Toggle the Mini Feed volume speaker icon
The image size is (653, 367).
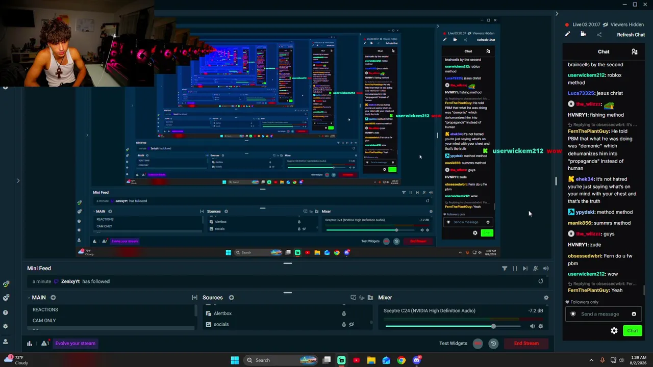coord(546,268)
